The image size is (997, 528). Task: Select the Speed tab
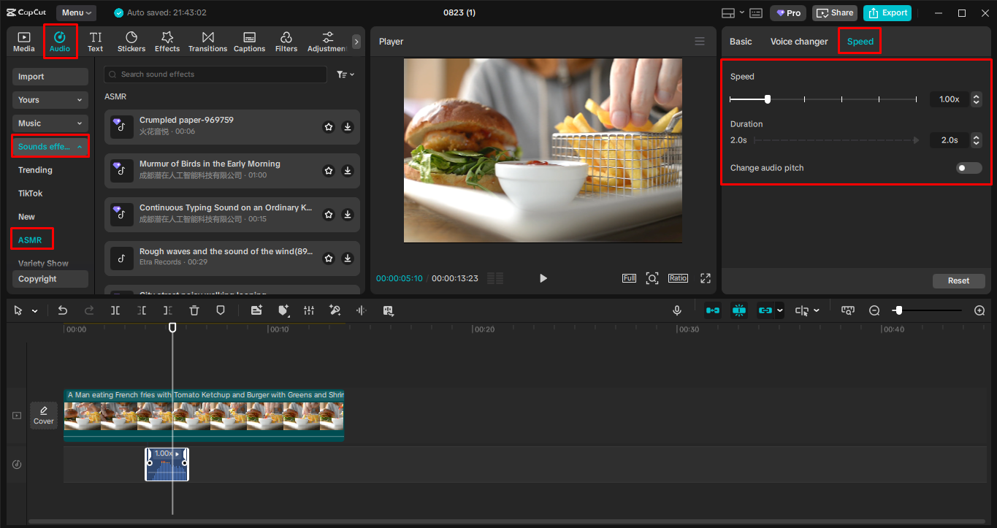(860, 42)
